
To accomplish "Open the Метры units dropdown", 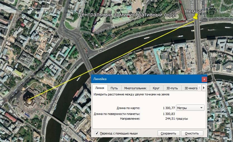I will 190,108.
